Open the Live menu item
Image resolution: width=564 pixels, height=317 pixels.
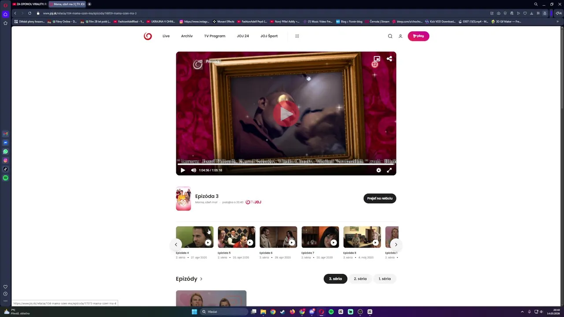(166, 36)
